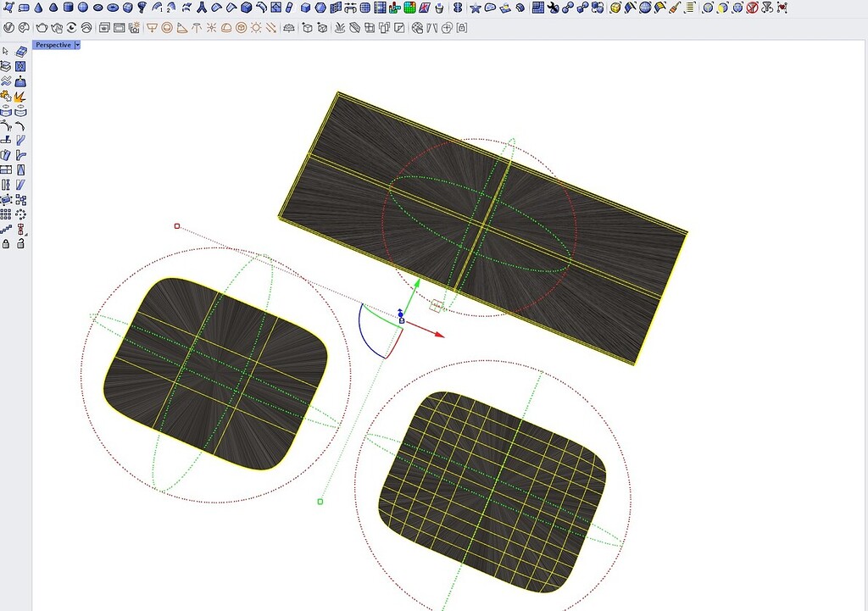Image resolution: width=868 pixels, height=611 pixels.
Task: Select the mesh repair wrench tool
Action: click(x=553, y=7)
